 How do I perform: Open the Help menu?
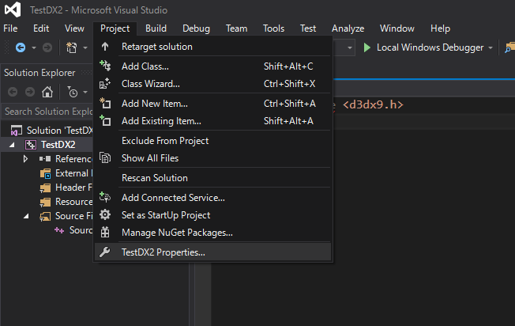point(440,28)
